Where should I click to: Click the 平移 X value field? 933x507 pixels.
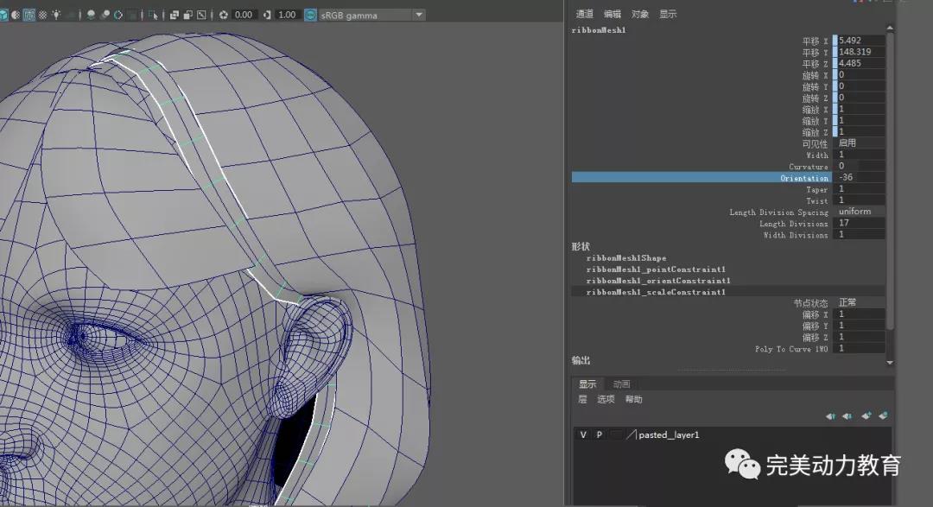859,41
